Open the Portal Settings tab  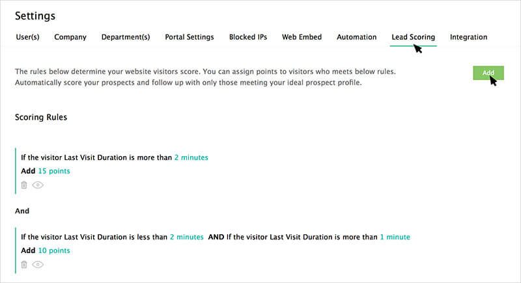190,37
